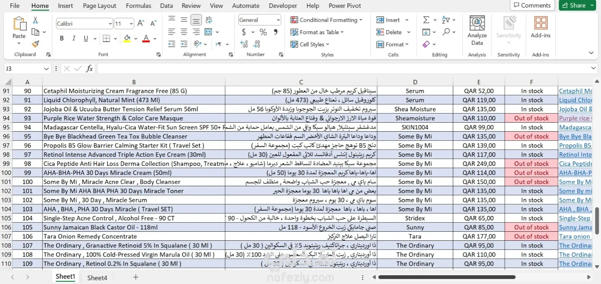Toggle Bold formatting
Image resolution: width=601 pixels, height=284 pixels.
62,38
